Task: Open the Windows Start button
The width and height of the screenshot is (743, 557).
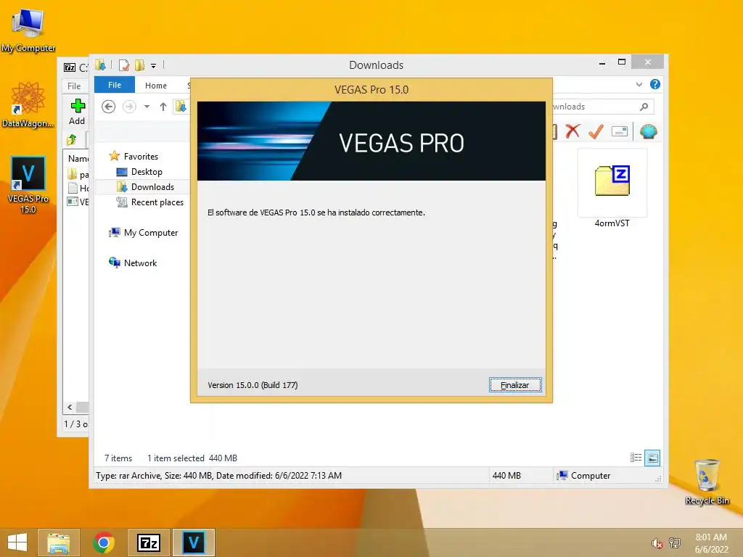Action: [x=17, y=542]
